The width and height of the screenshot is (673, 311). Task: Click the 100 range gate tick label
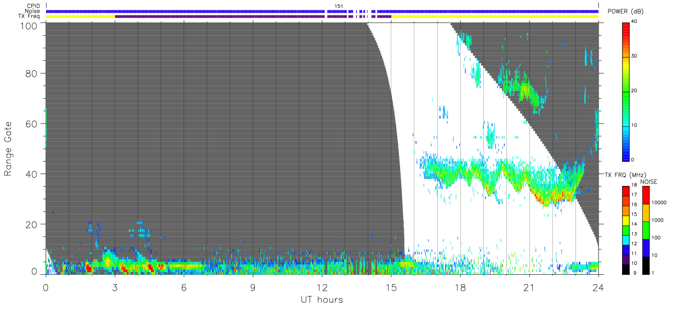30,25
